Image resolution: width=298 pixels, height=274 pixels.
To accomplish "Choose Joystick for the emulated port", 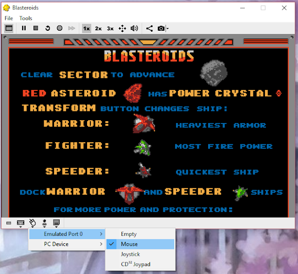I will point(140,254).
